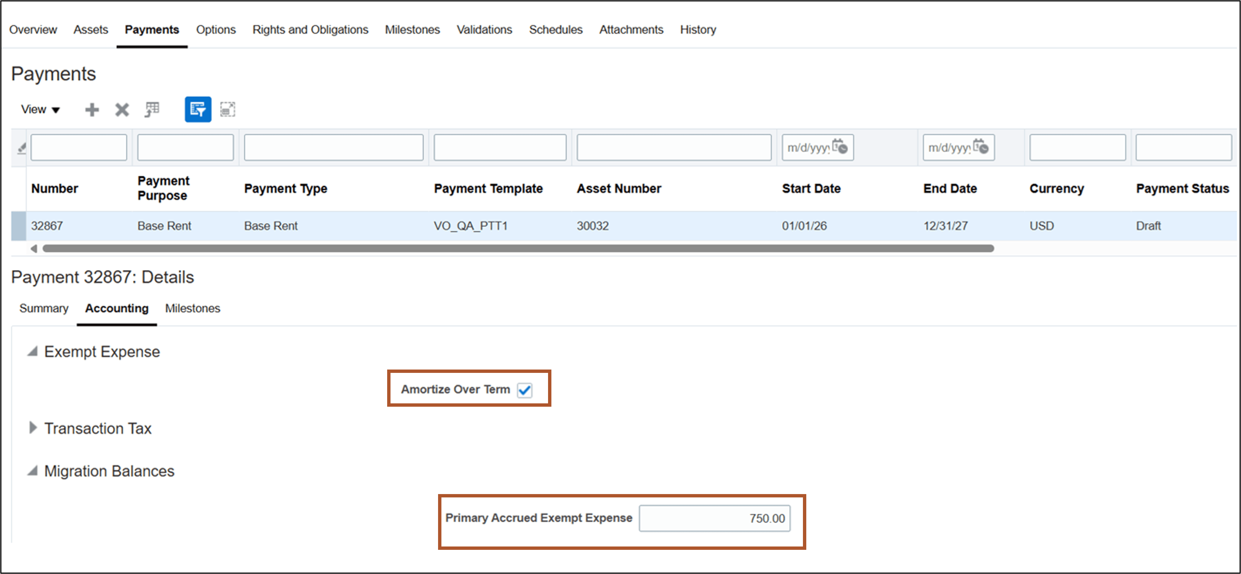1241x574 pixels.
Task: Show the History tab
Action: coord(698,29)
